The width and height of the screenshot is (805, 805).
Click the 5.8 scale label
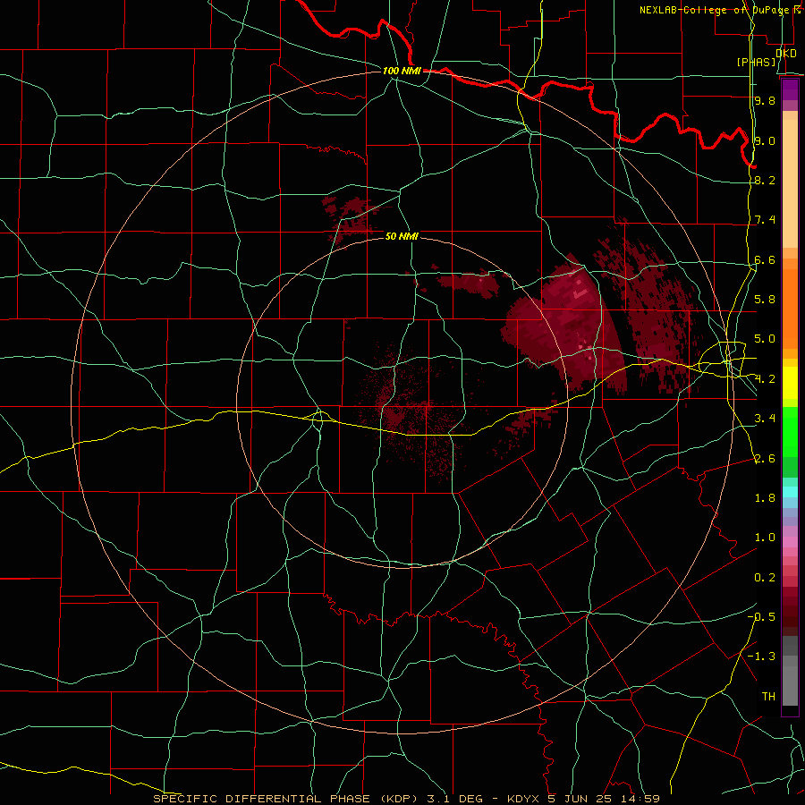pyautogui.click(x=765, y=299)
